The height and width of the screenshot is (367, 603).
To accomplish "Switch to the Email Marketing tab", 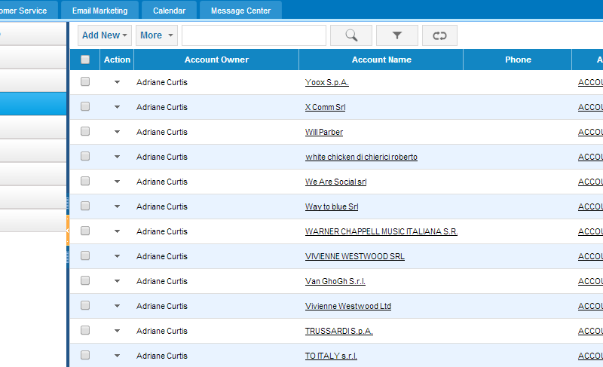I will pos(100,11).
